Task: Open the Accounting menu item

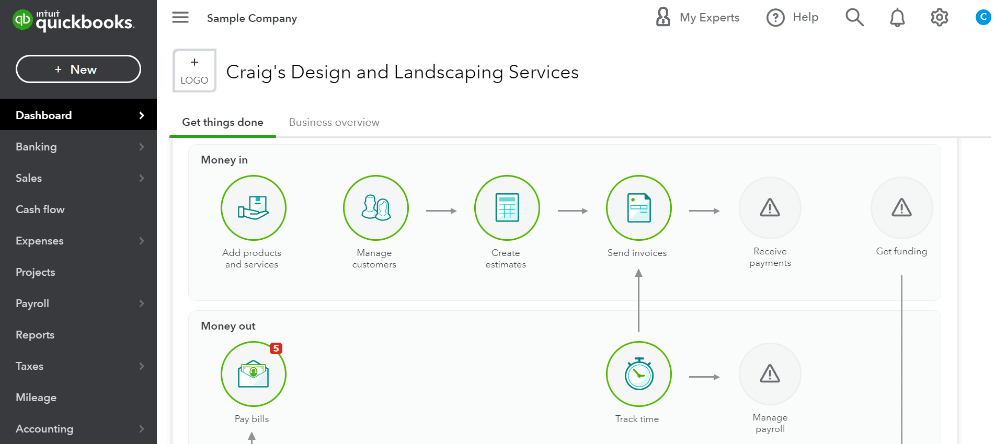Action: coord(78,429)
